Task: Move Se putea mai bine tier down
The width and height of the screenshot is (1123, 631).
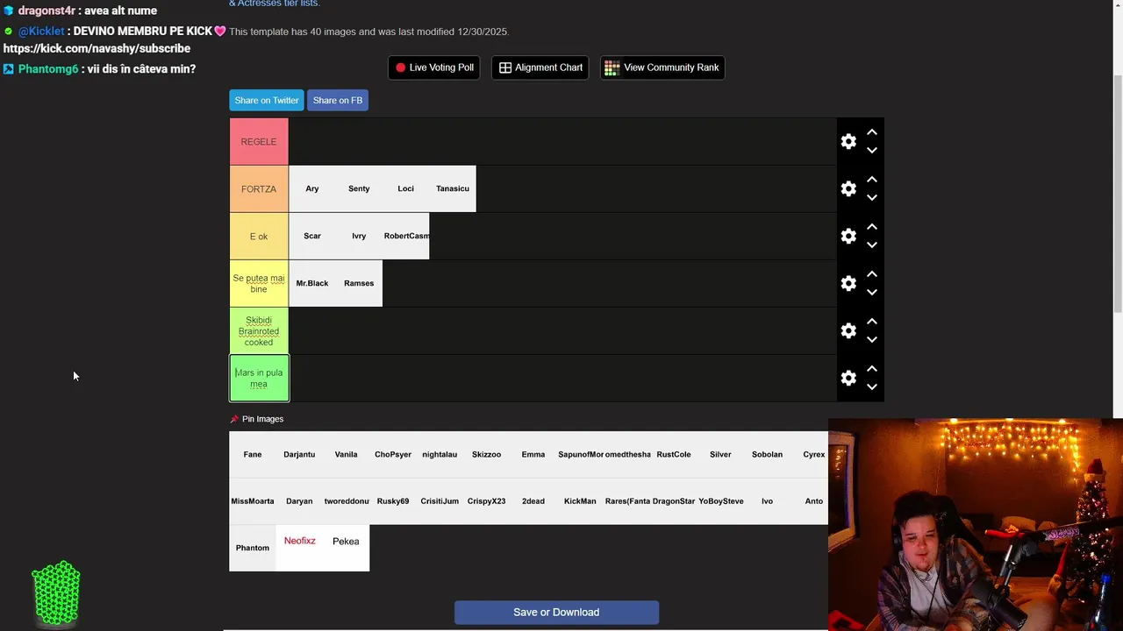Action: (872, 293)
